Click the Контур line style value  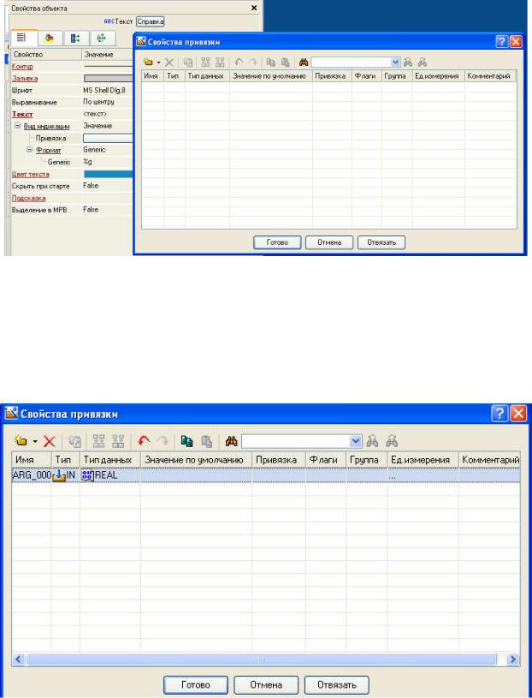pos(108,66)
